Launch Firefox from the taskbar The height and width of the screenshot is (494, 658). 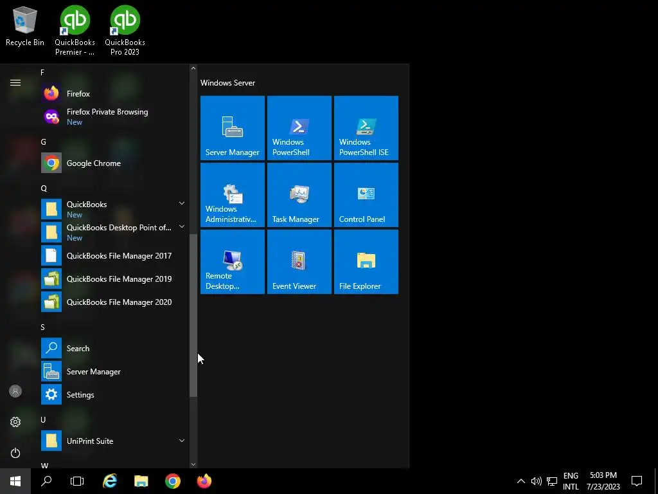204,481
